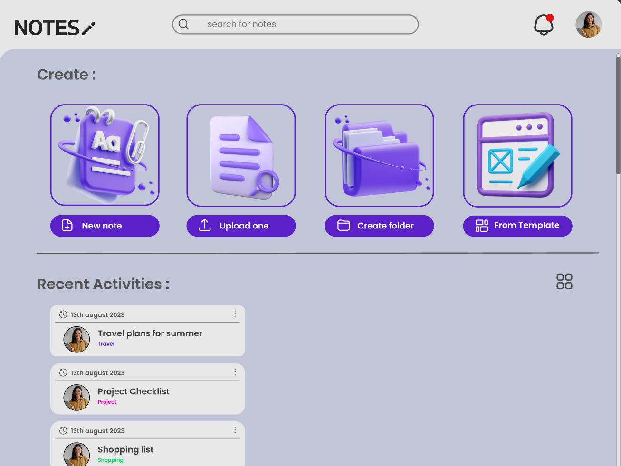Open options menu for Travel plans for summer
The height and width of the screenshot is (466, 621).
tap(235, 314)
